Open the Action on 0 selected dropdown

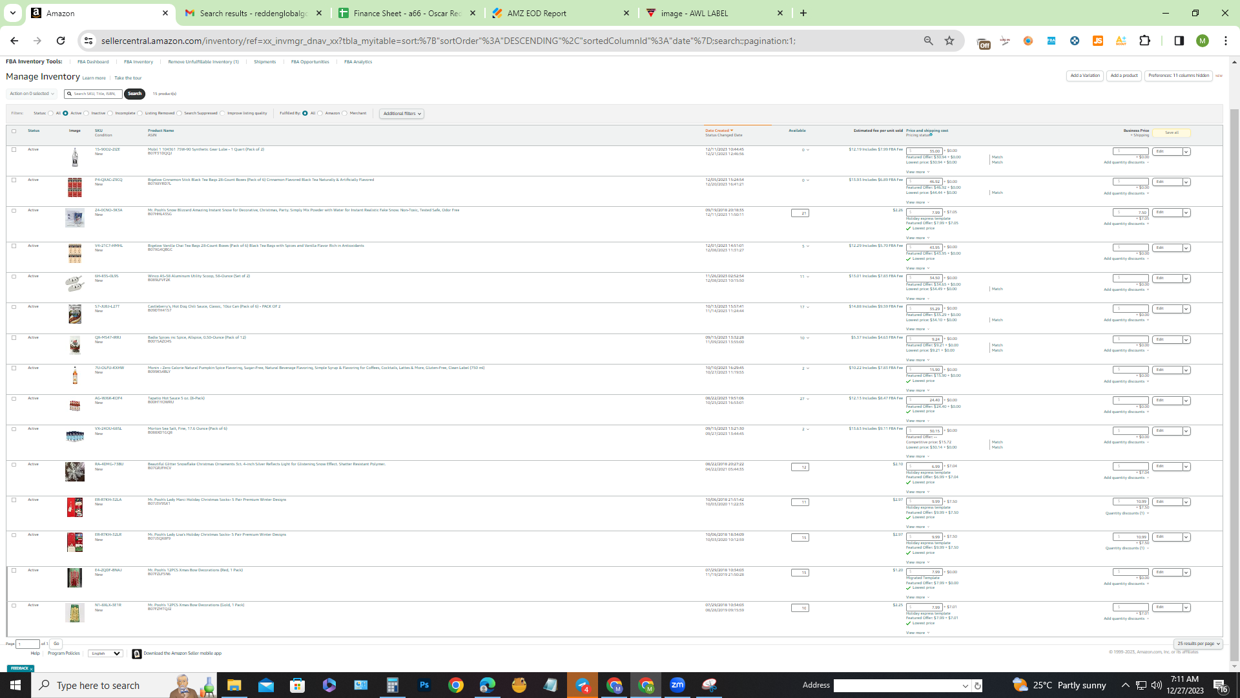tap(32, 94)
